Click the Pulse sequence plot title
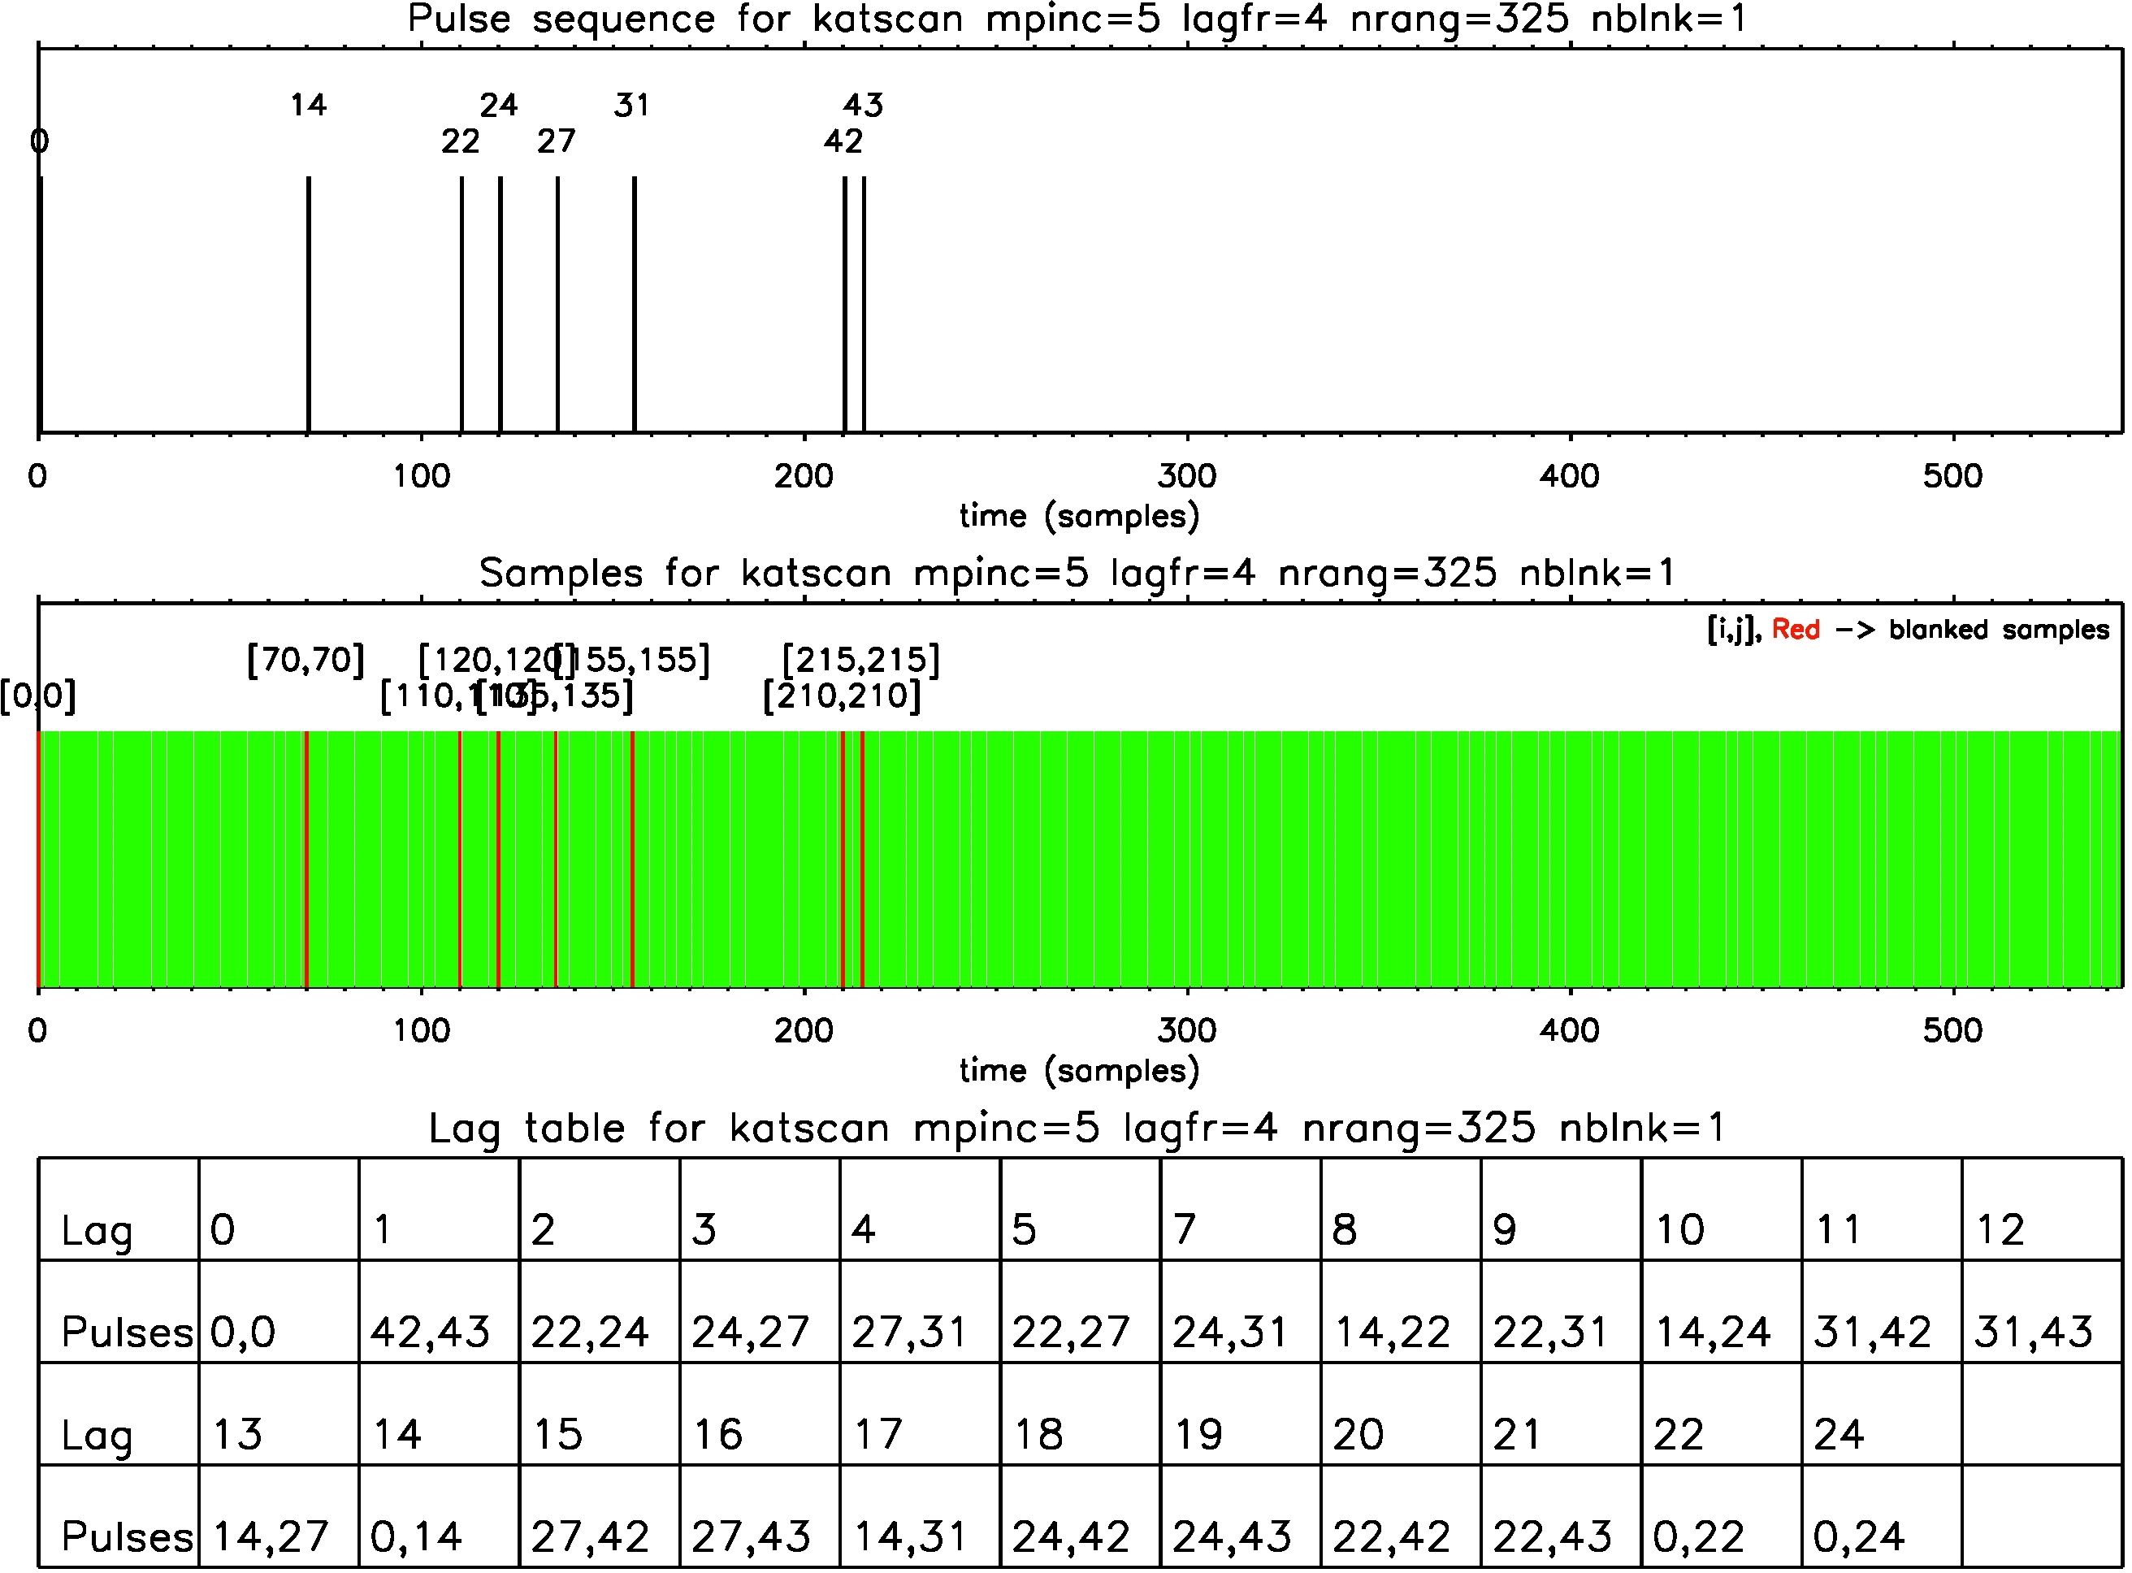The width and height of the screenshot is (2132, 1573). tap(1077, 19)
